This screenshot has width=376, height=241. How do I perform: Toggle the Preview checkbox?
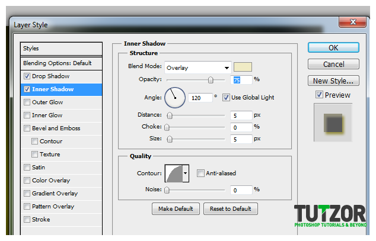point(319,95)
